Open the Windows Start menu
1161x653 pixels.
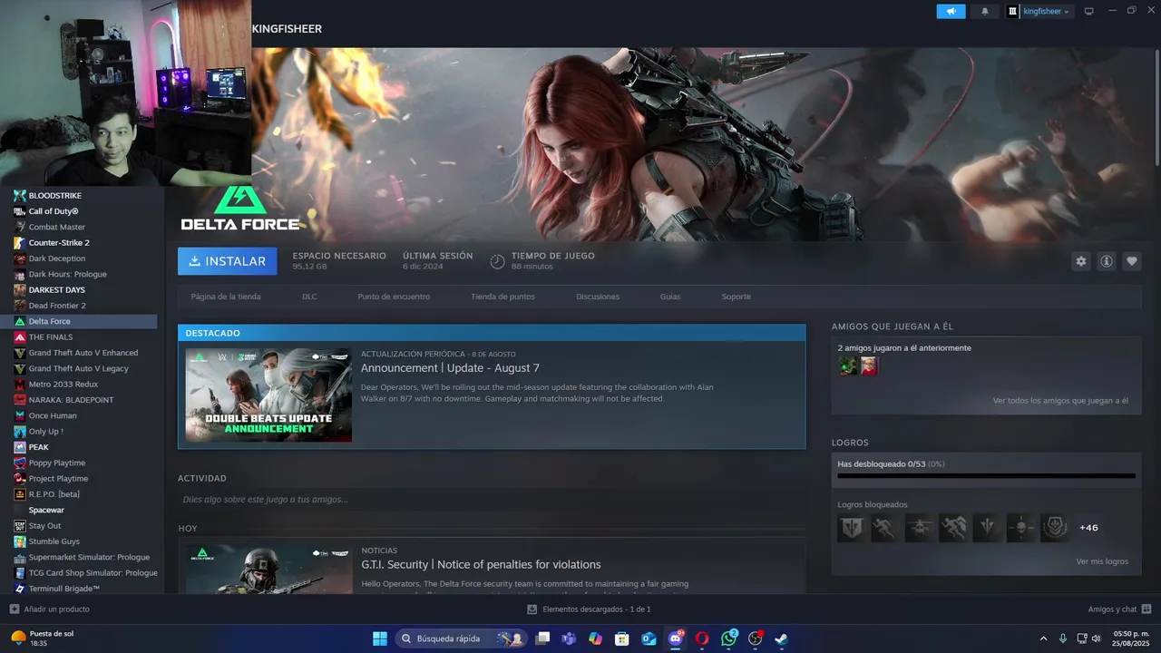coord(380,638)
